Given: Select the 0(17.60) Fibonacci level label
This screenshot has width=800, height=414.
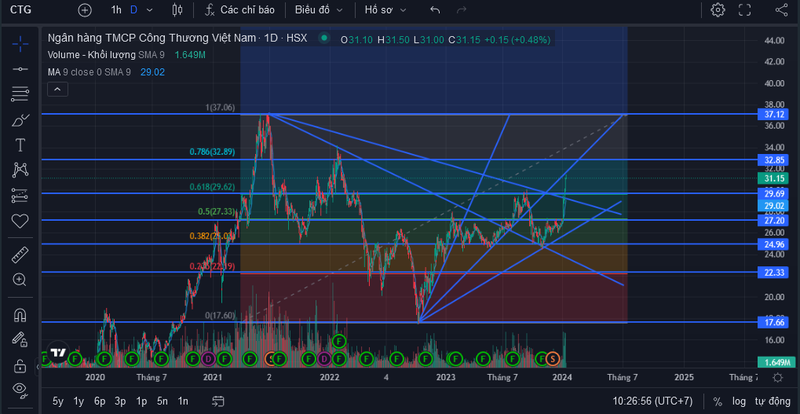Looking at the screenshot, I should [220, 316].
